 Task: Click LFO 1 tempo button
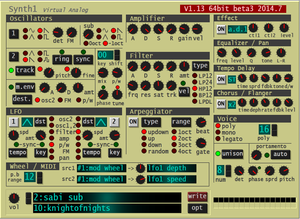pos(18,153)
